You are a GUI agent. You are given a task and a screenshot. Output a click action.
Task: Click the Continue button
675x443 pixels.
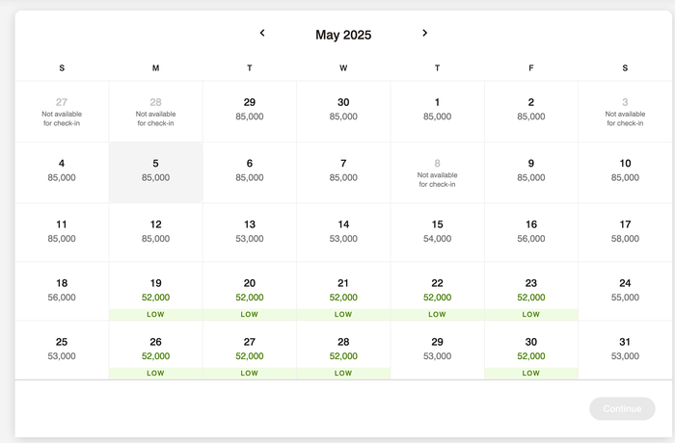(622, 408)
